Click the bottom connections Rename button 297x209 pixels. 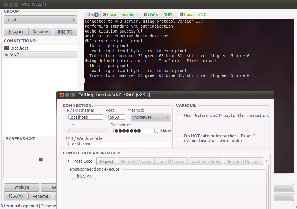pos(40,196)
